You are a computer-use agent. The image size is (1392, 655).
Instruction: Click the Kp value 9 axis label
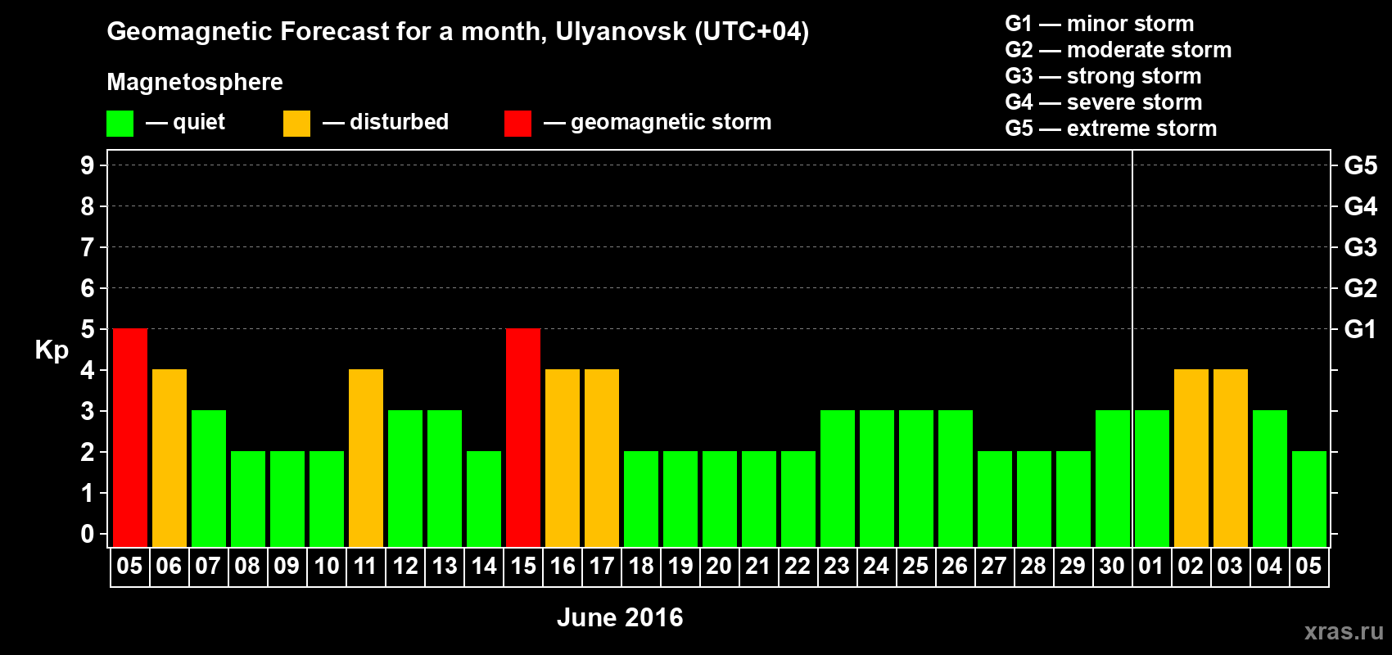(x=88, y=165)
